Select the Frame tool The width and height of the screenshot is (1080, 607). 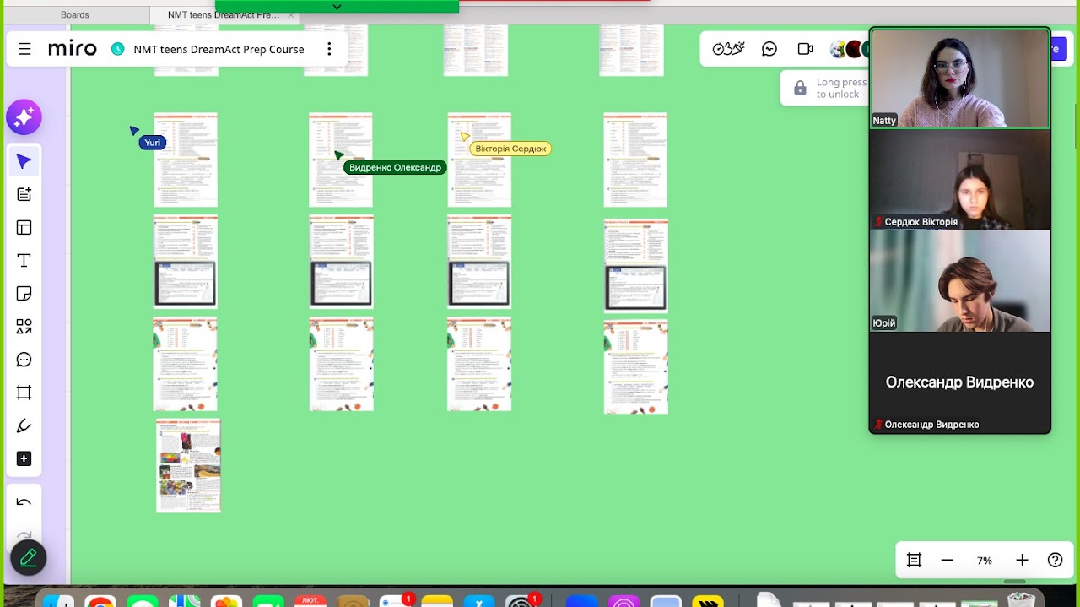tap(24, 393)
